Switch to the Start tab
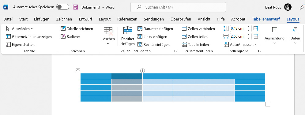 pyautogui.click(x=23, y=19)
